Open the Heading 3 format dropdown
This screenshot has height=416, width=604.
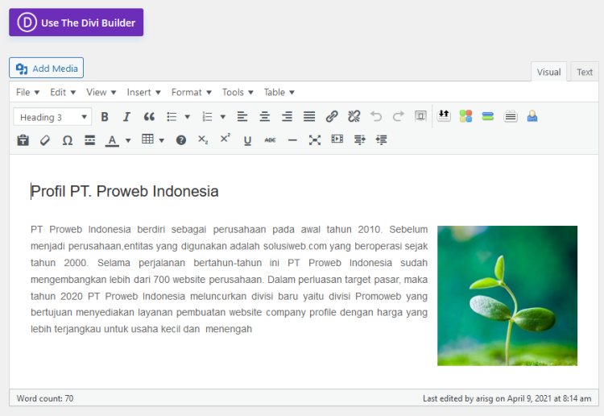click(52, 117)
